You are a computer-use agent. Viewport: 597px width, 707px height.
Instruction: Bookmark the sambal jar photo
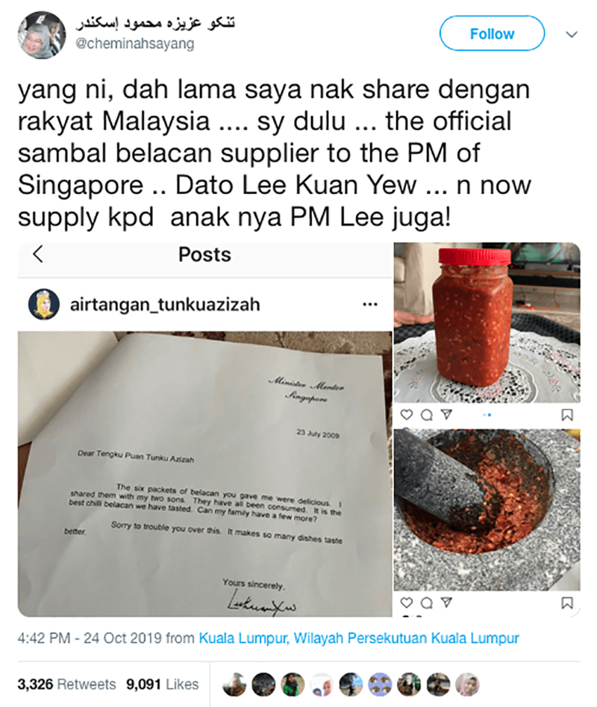(x=567, y=415)
